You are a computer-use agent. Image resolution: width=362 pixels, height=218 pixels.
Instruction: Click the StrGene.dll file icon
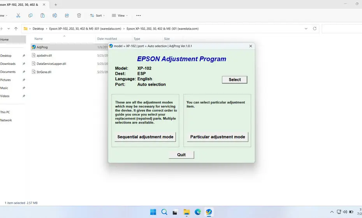click(x=34, y=72)
